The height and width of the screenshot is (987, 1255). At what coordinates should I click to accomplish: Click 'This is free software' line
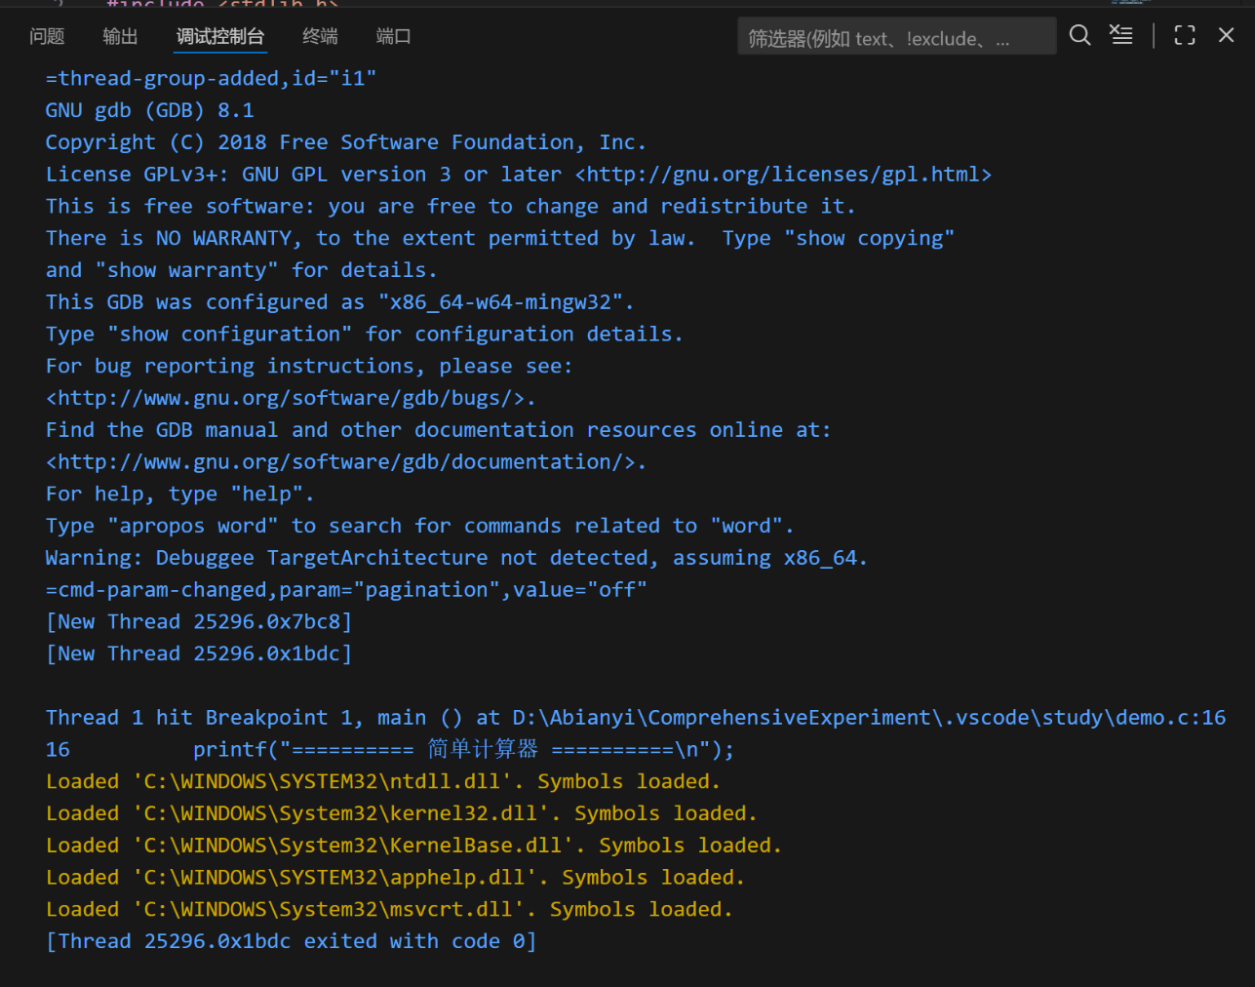click(x=451, y=207)
